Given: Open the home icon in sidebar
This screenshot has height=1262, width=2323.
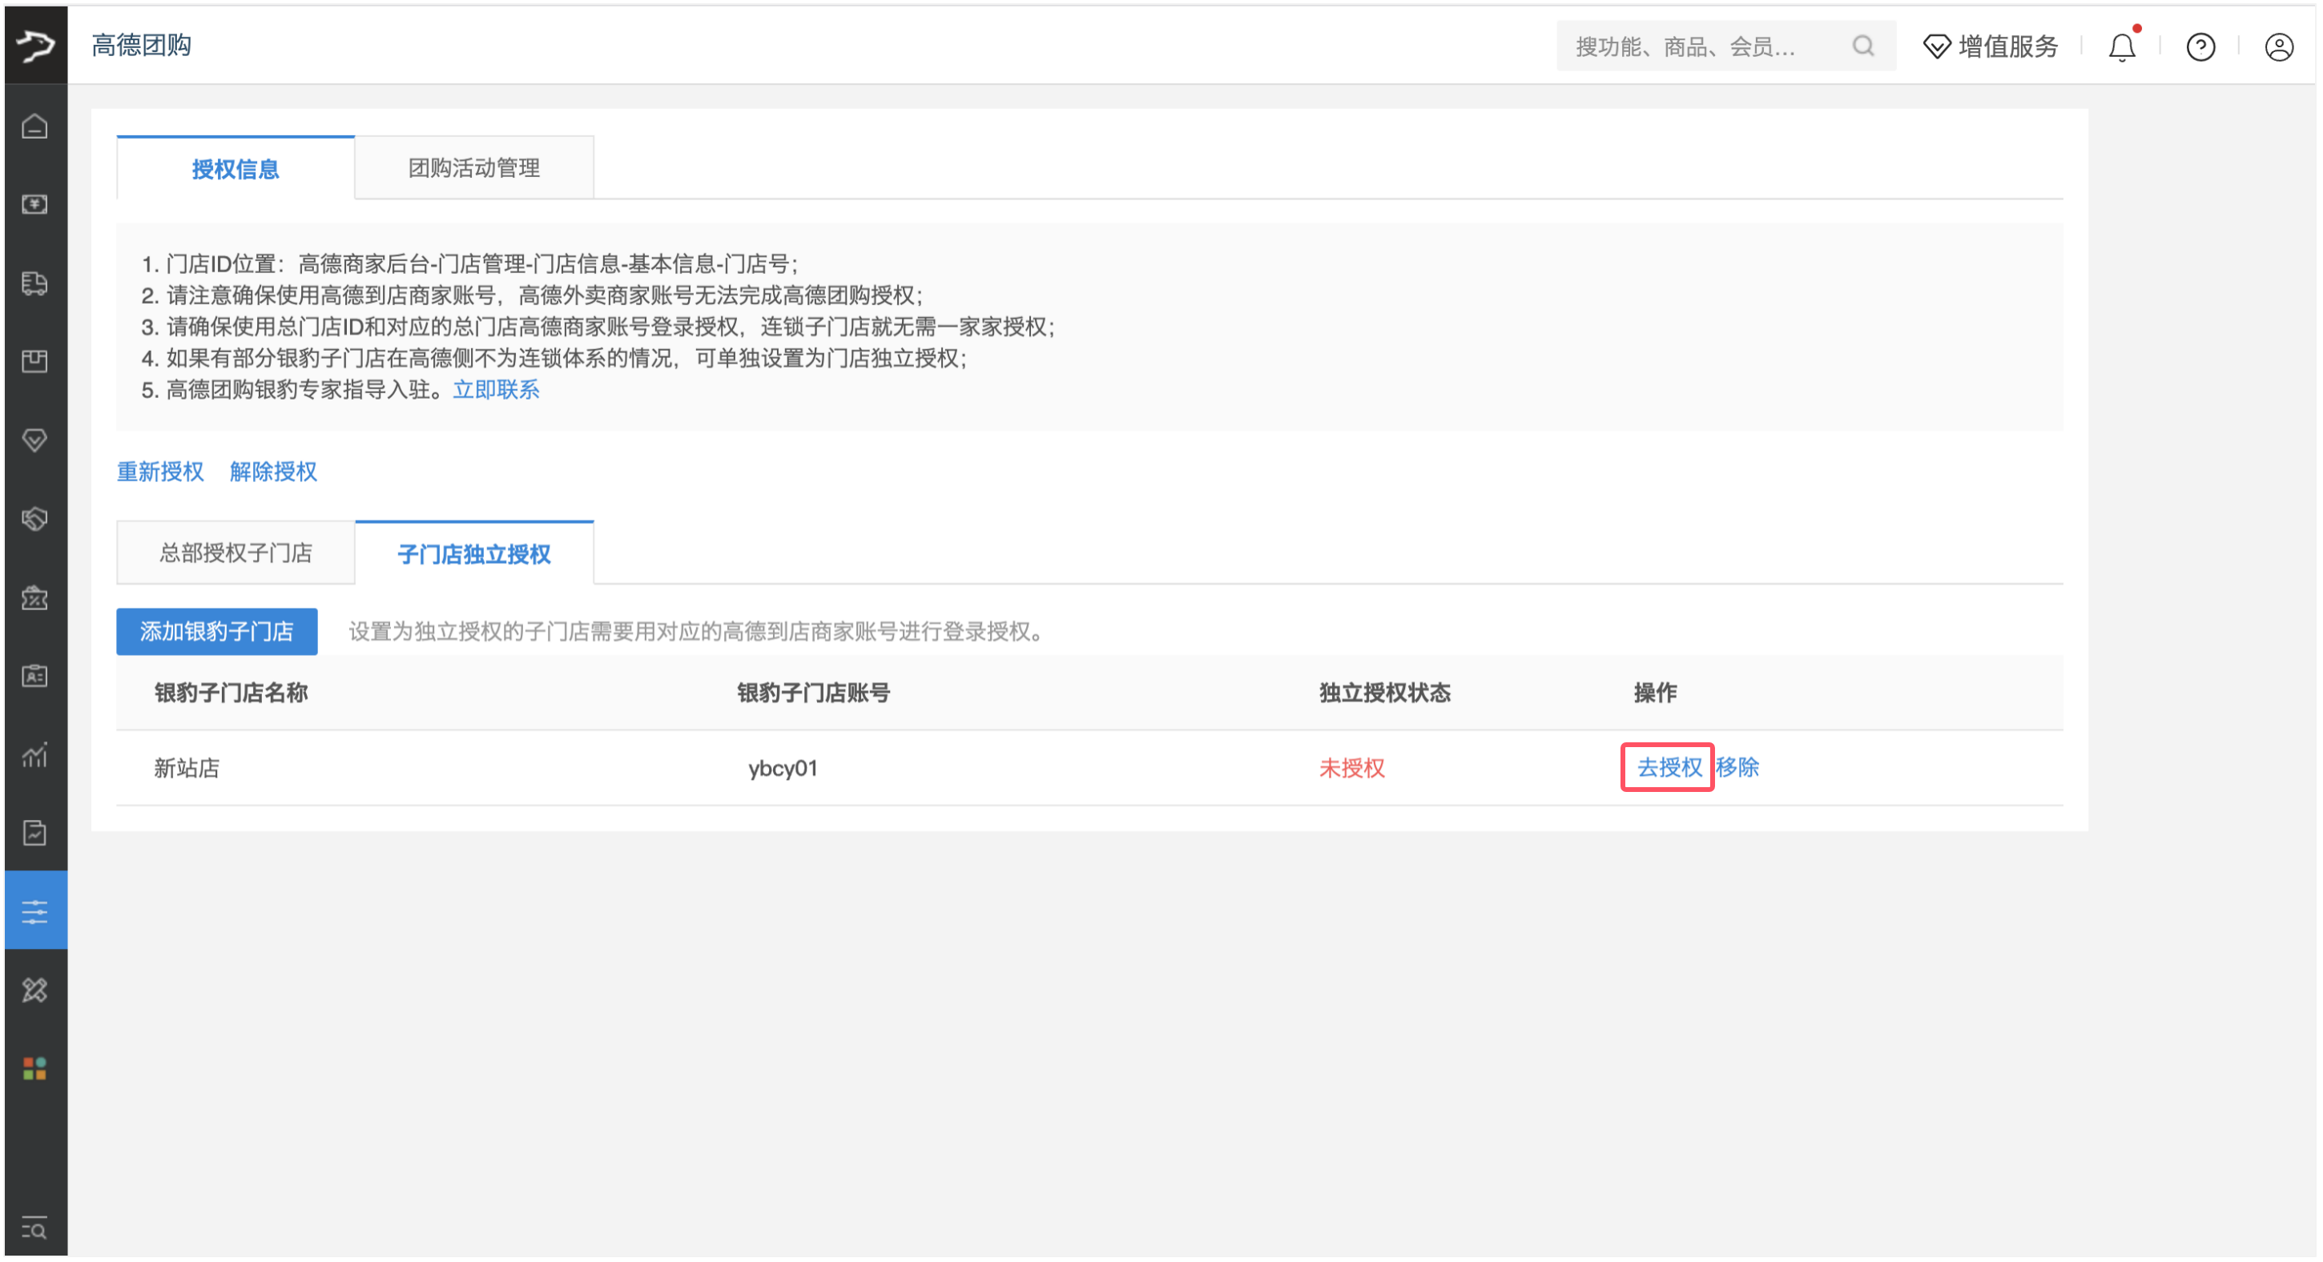Looking at the screenshot, I should click(35, 127).
